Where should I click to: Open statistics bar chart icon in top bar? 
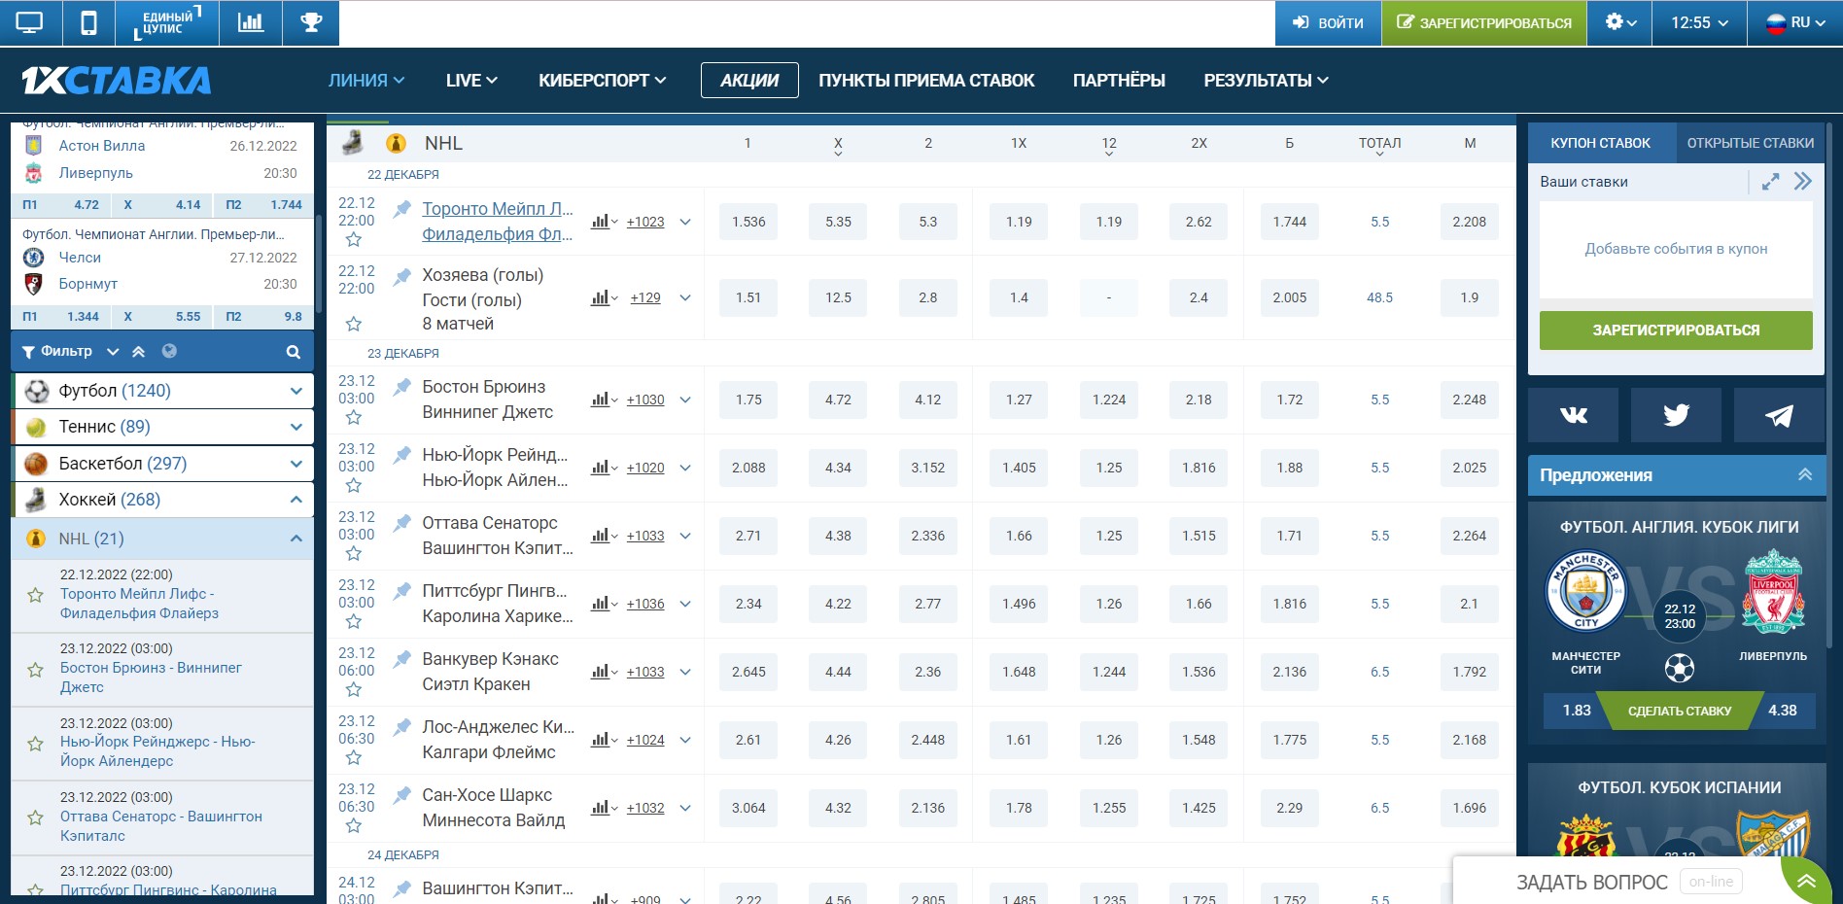[x=251, y=22]
